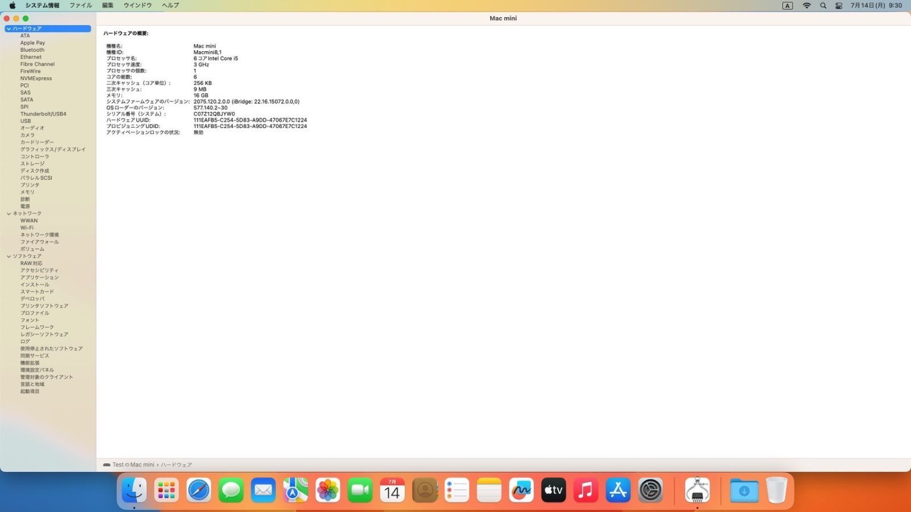Select 機能拡張 in the sidebar
This screenshot has width=911, height=512.
click(x=30, y=363)
